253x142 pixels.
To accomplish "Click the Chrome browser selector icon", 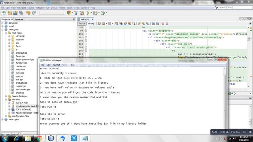I will click(69, 13).
